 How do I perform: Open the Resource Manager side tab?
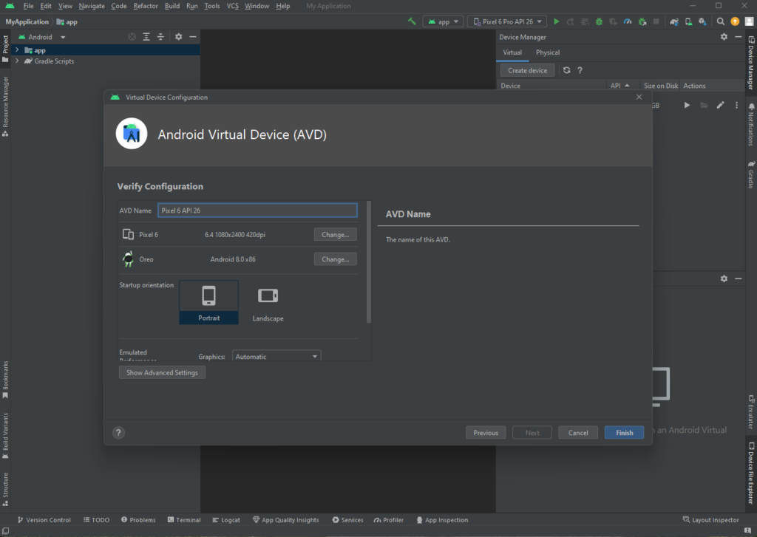(5, 106)
